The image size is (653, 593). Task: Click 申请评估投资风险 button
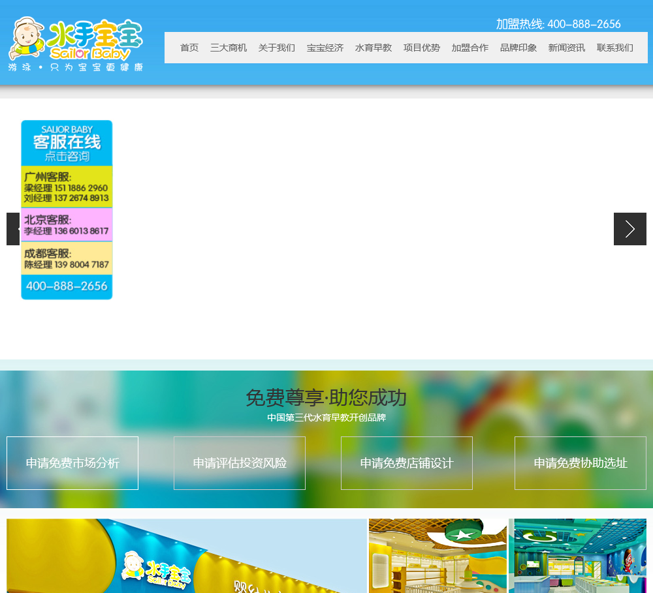[x=240, y=463]
